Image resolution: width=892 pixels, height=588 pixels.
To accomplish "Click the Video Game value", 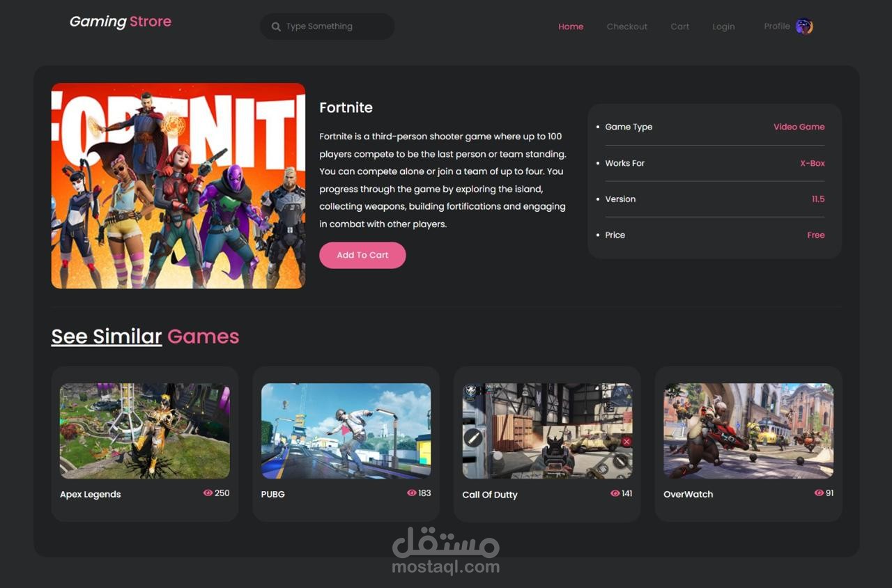I will coord(799,127).
